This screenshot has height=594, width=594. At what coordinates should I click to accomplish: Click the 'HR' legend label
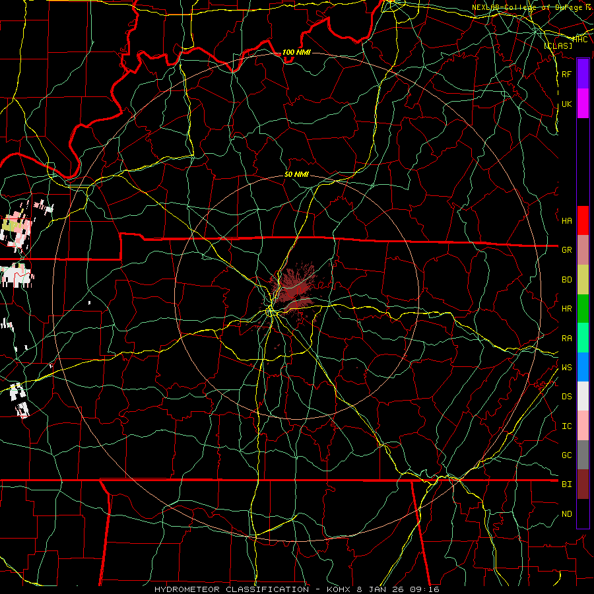[566, 309]
